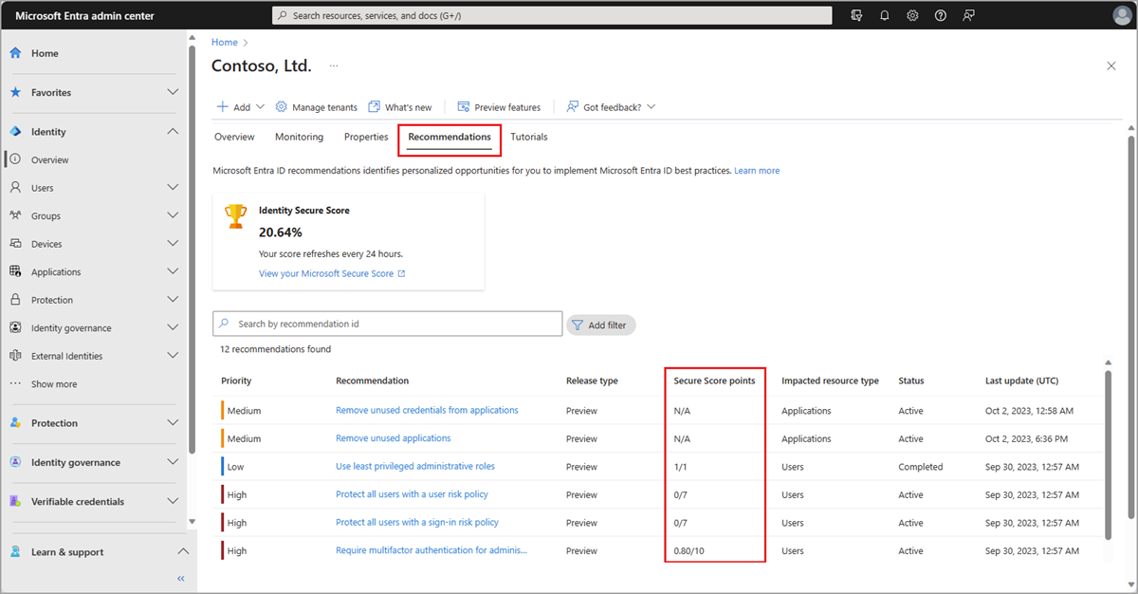
Task: Click the Search by recommendation id field
Action: [x=388, y=324]
